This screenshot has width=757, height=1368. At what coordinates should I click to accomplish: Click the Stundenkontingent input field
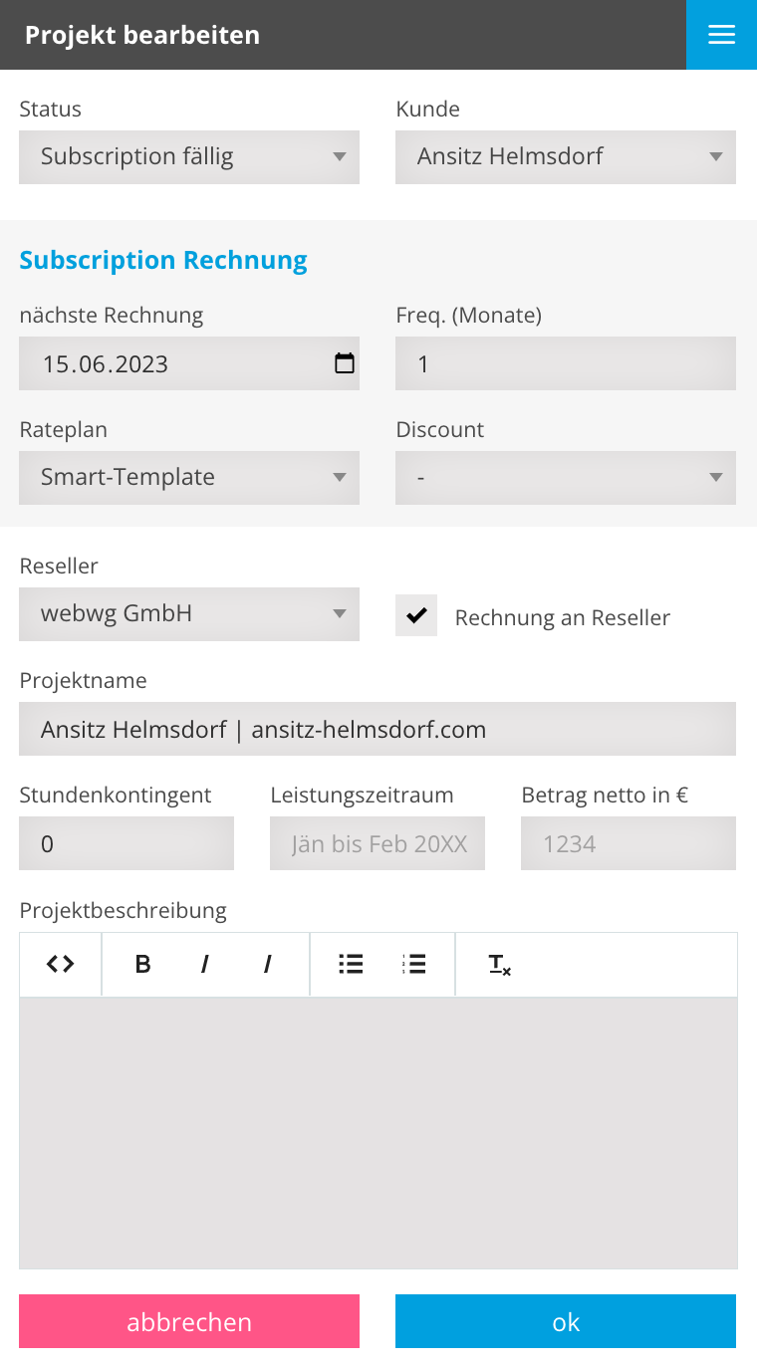tap(126, 843)
